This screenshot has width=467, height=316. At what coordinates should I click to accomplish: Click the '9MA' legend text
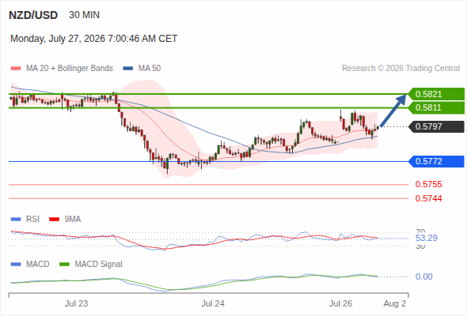73,220
